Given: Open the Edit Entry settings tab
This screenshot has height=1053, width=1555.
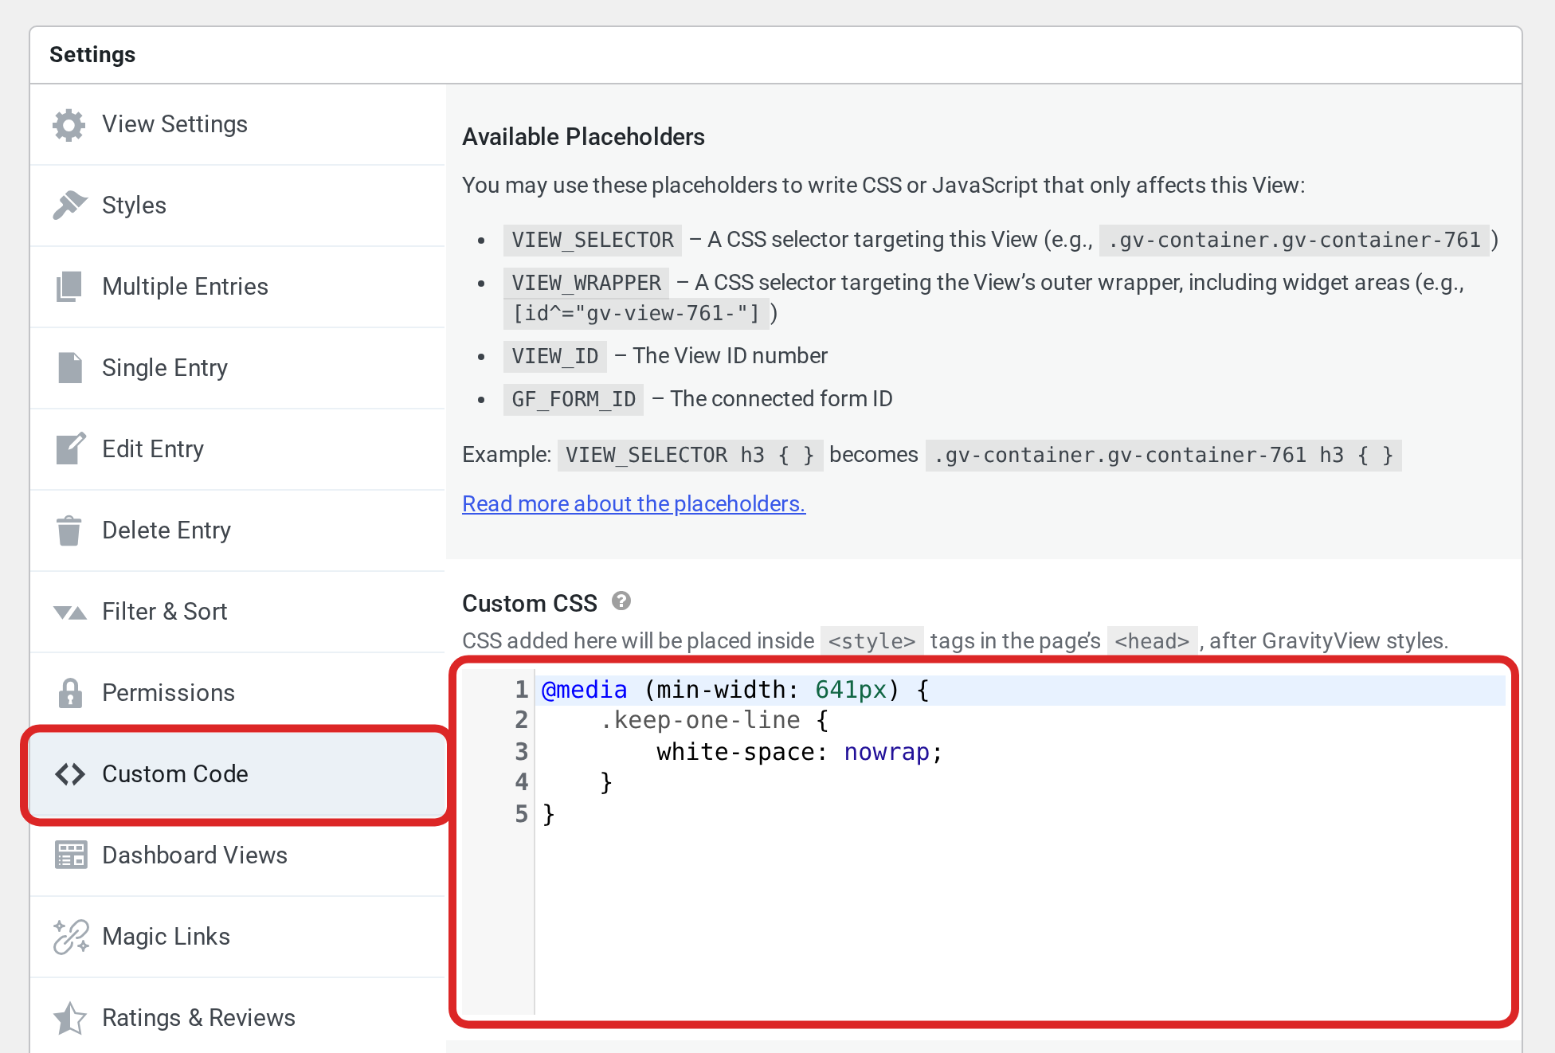Looking at the screenshot, I should 237,449.
